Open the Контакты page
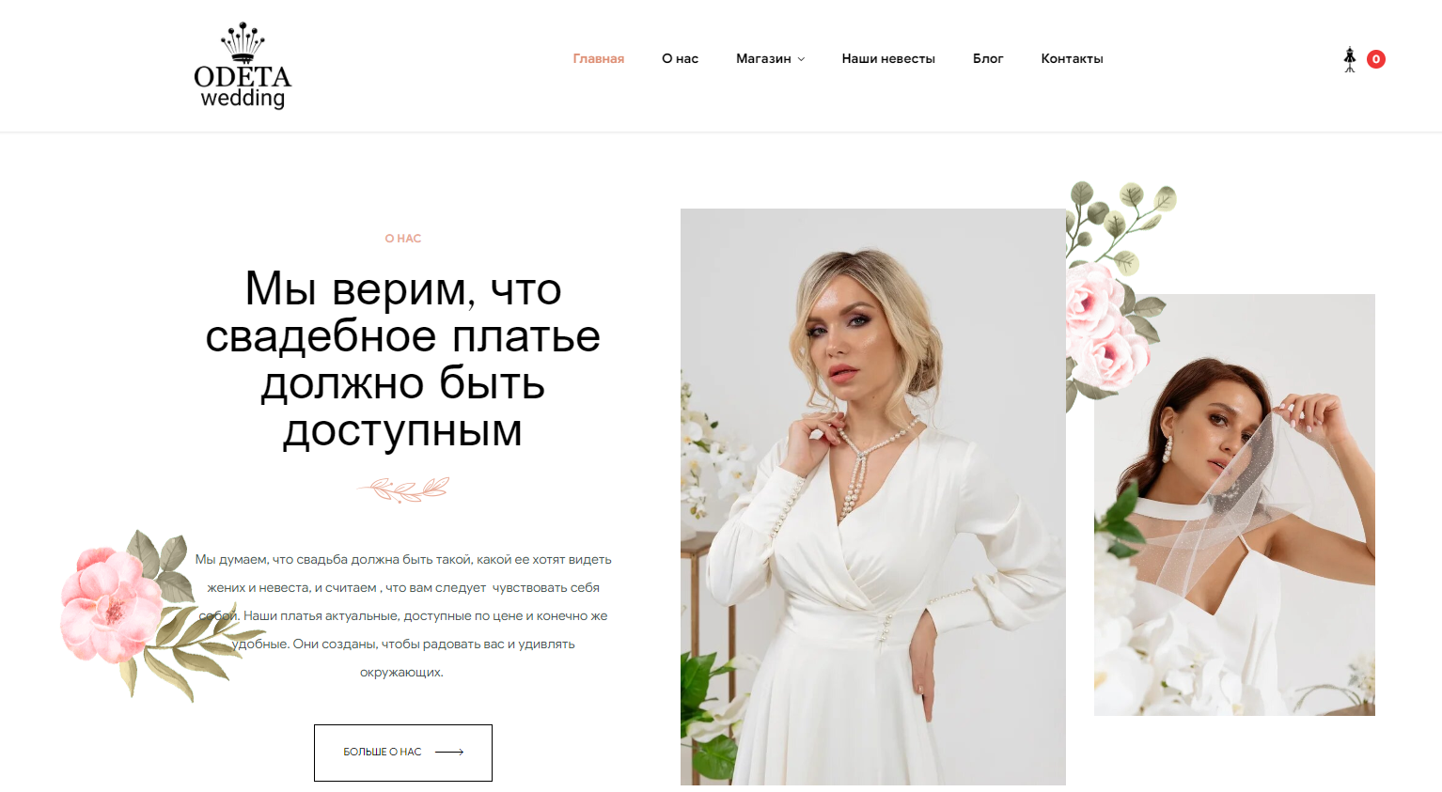Image resolution: width=1442 pixels, height=792 pixels. pyautogui.click(x=1072, y=58)
